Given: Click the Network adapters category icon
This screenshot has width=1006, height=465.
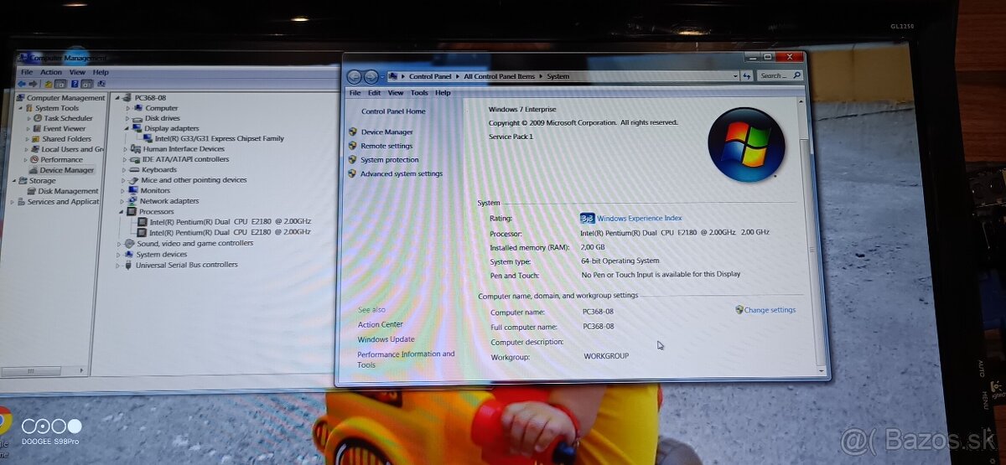Looking at the screenshot, I should click(x=132, y=201).
